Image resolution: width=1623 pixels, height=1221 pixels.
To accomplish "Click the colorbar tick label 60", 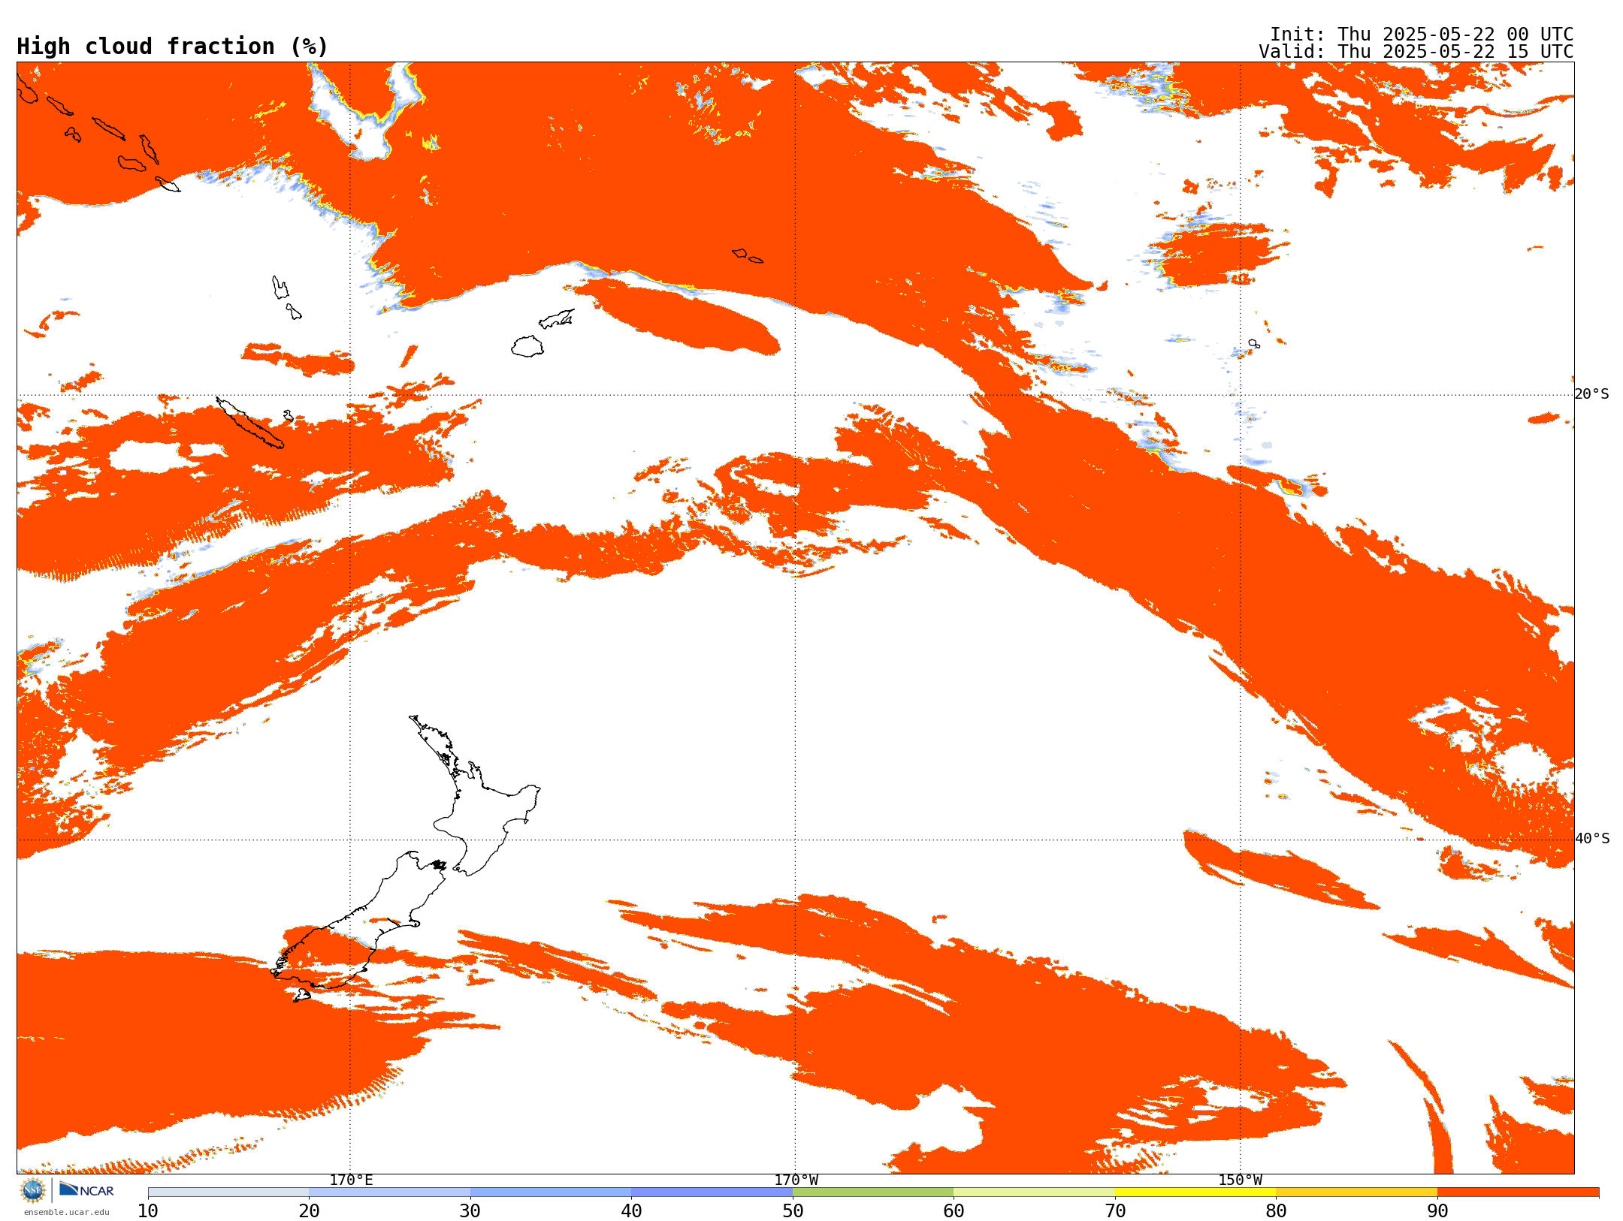I will click(x=954, y=1210).
